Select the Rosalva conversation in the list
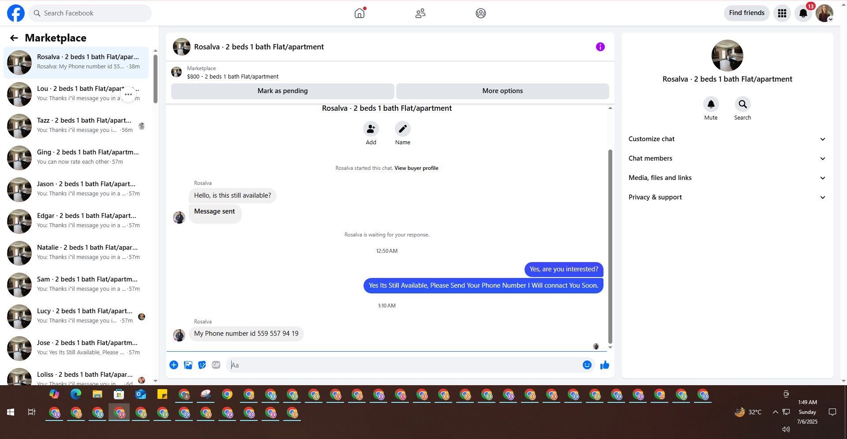This screenshot has height=439, width=847. [x=76, y=63]
